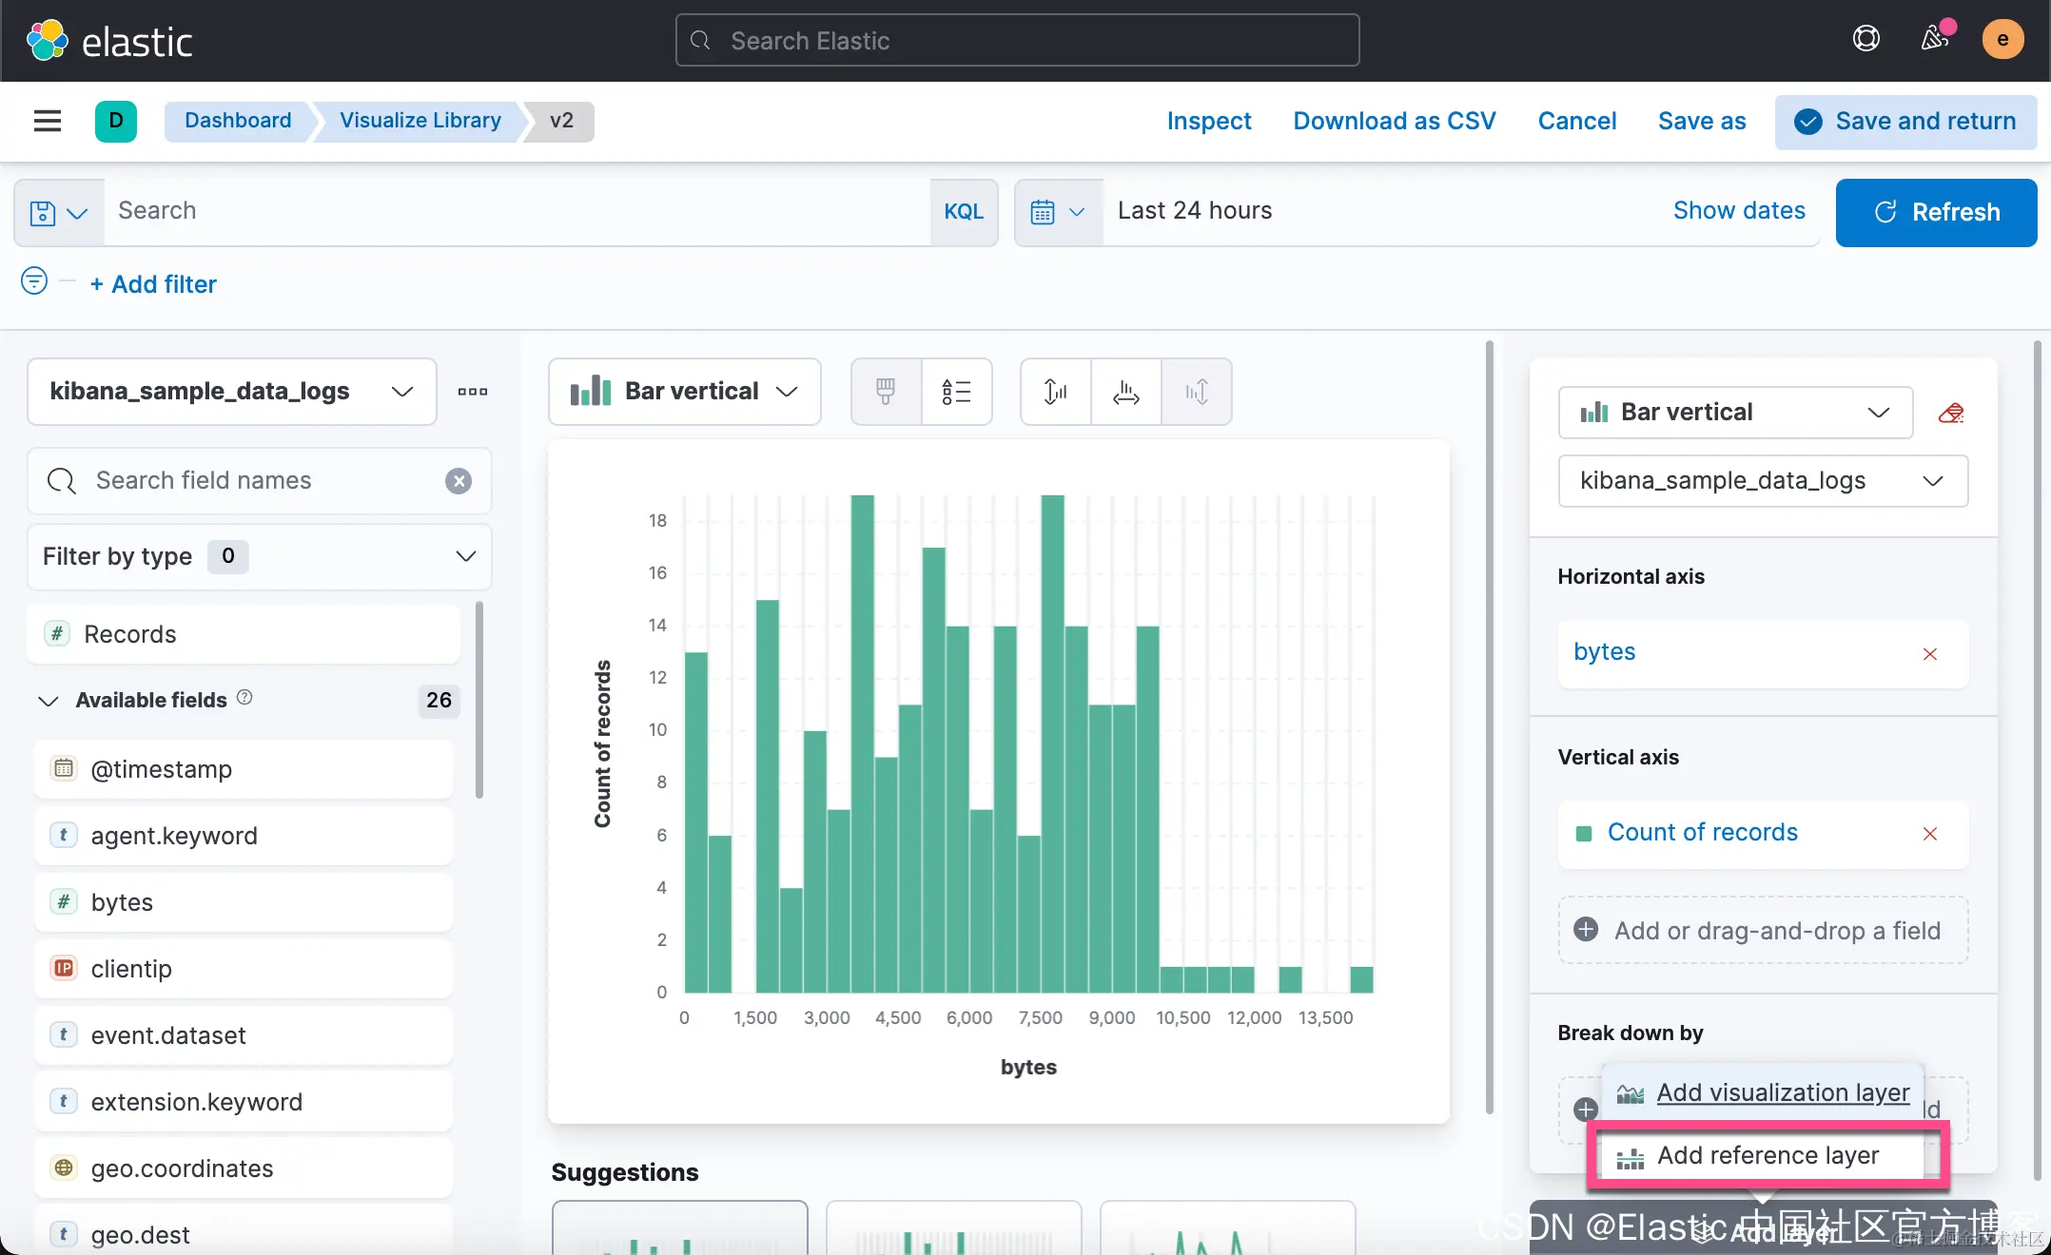Open index pattern options three-dot icon
Viewport: 2051px width, 1255px height.
[472, 392]
